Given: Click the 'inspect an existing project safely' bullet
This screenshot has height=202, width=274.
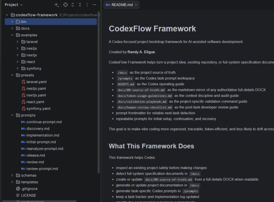Looking at the screenshot, I should pos(161,168).
